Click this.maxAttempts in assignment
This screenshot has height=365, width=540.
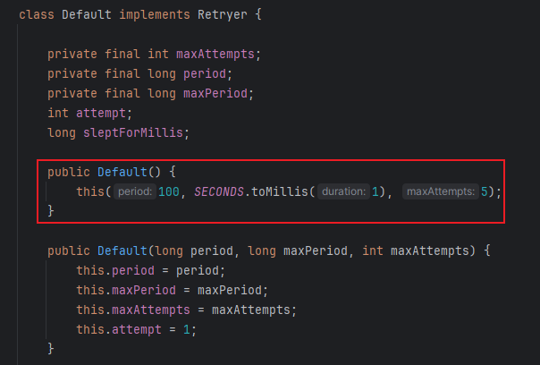[133, 310]
